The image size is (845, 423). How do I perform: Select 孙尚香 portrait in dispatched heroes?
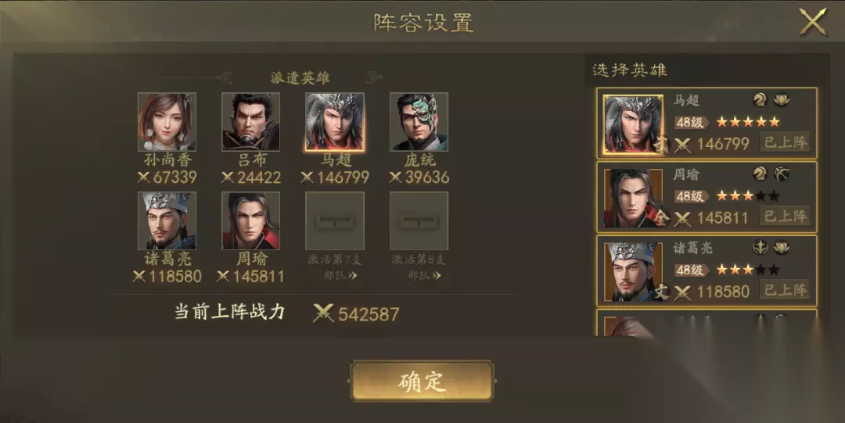point(167,122)
